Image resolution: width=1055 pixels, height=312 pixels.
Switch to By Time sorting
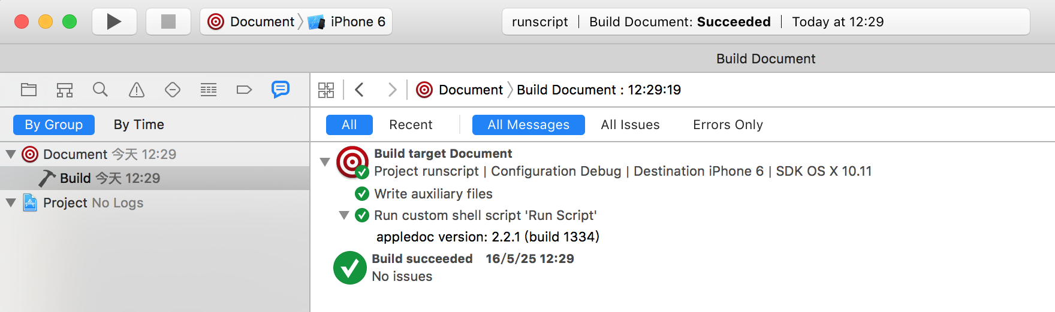click(139, 124)
